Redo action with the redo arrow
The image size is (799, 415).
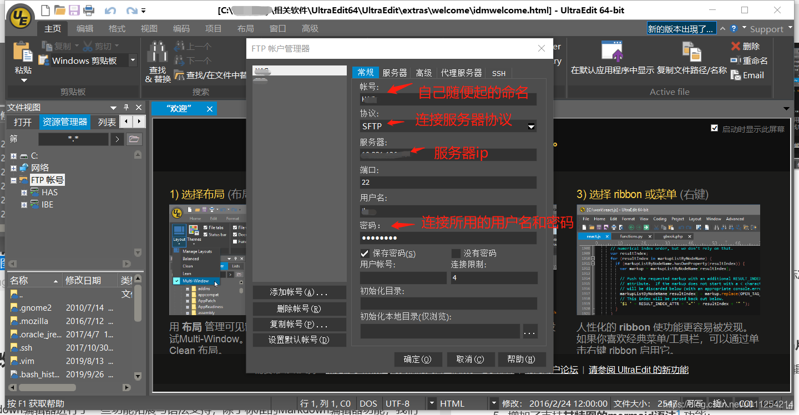click(x=132, y=10)
